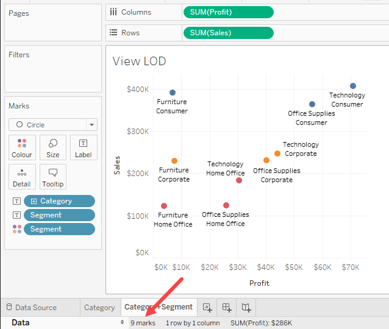Select the SUM(Sales) pill on Rows
389x329 pixels.
228,33
